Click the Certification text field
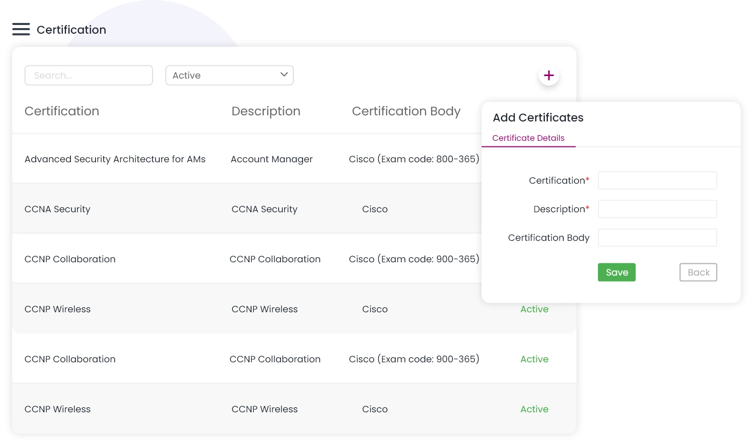Screen dimensions: 753x446 [657, 181]
